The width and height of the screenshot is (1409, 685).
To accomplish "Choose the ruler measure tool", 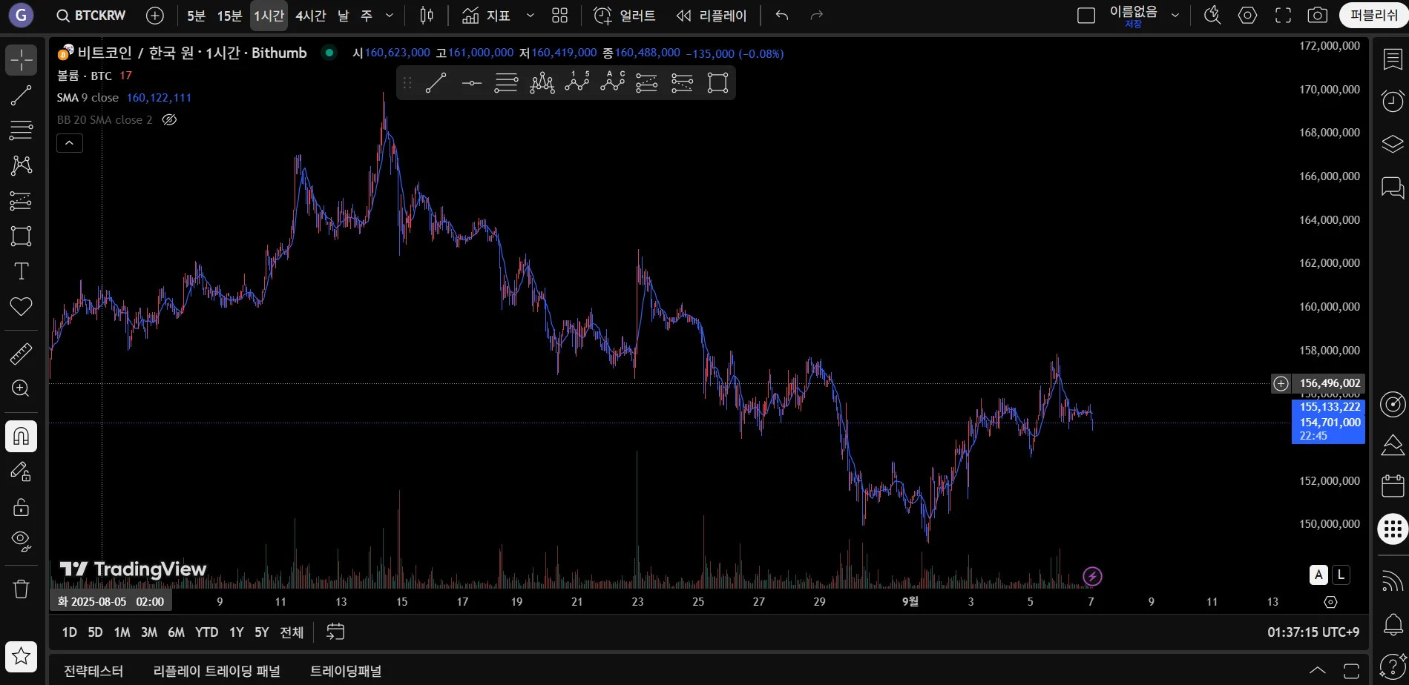I will point(21,354).
